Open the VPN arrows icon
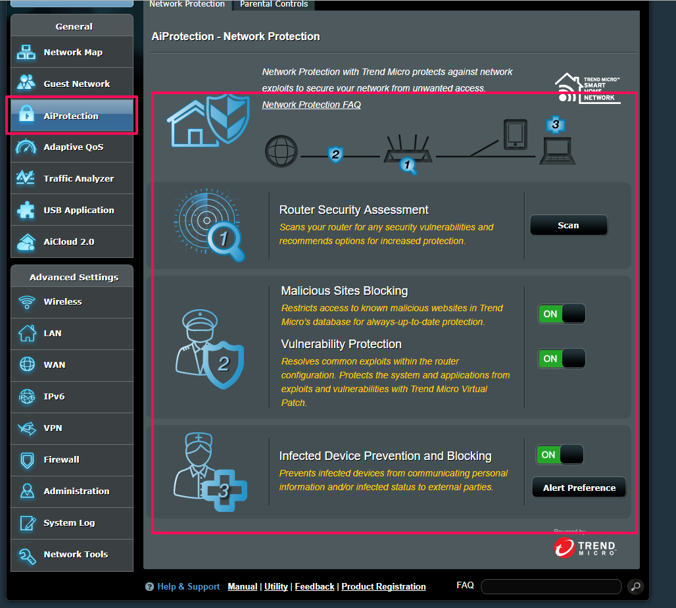The width and height of the screenshot is (676, 608). (27, 428)
